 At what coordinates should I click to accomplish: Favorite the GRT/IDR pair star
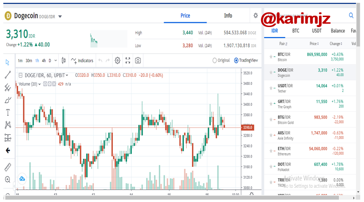click(271, 104)
